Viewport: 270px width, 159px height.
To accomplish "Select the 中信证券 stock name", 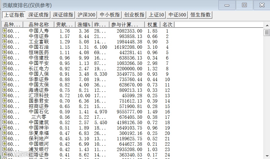I will pyautogui.click(x=39, y=36).
